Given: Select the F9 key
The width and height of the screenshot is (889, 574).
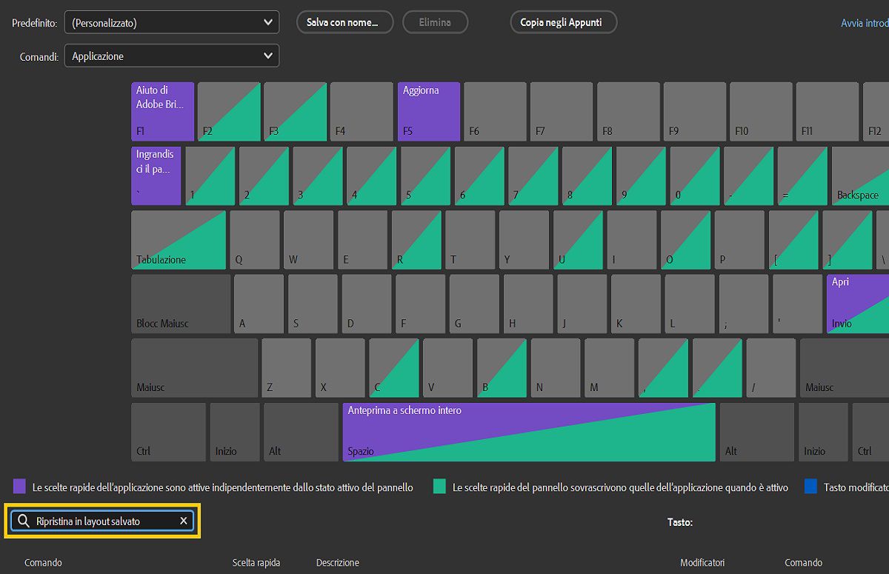Looking at the screenshot, I should click(x=695, y=111).
